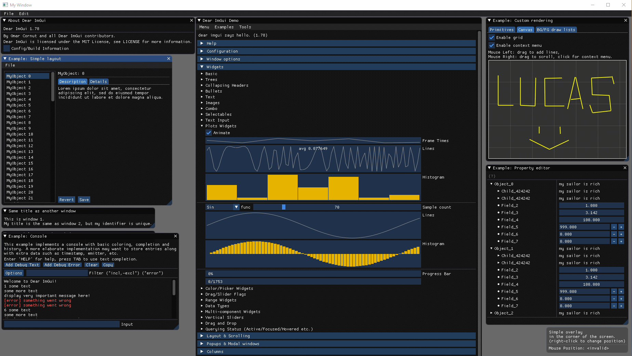Expand the Help header
Screen dimensions: 632x356
pos(337,43)
